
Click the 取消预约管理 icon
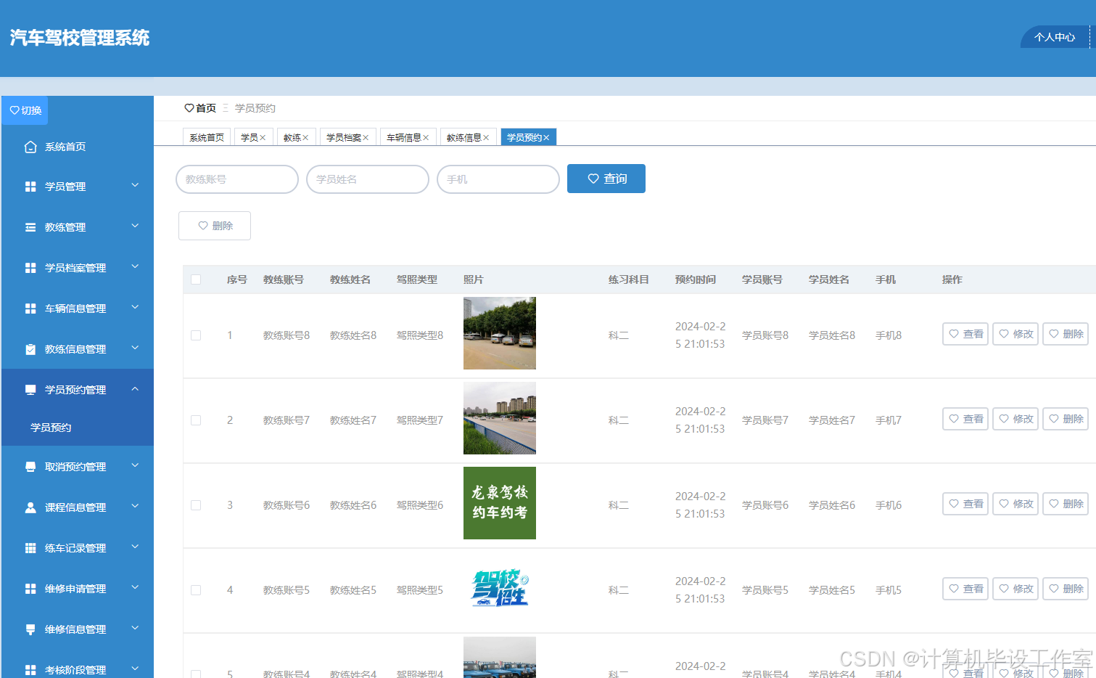(30, 467)
